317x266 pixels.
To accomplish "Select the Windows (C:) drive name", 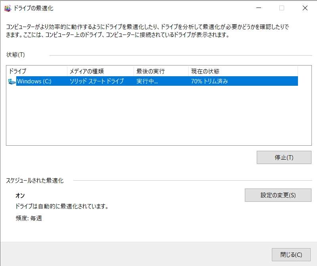I will click(34, 81).
